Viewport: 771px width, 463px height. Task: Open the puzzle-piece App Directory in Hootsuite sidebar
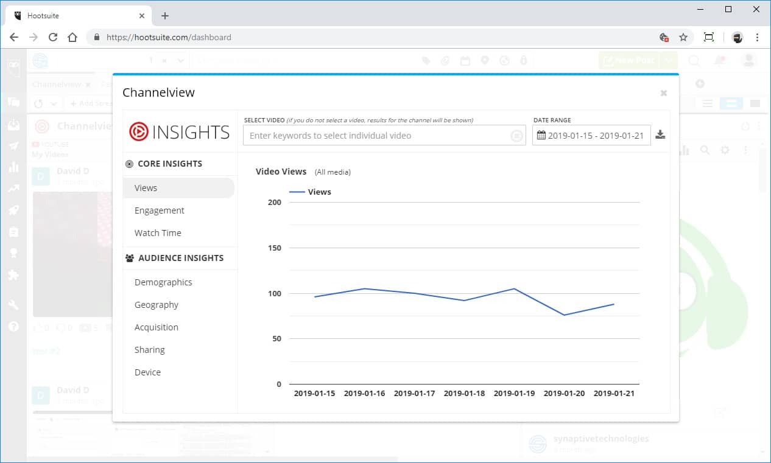click(13, 275)
